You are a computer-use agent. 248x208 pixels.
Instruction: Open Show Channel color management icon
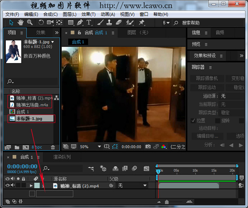pos(164,147)
